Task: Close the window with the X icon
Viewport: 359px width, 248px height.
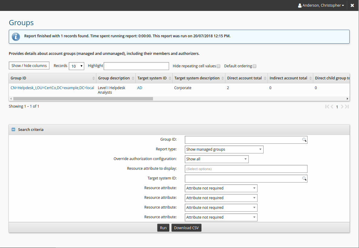Action: [x=352, y=5]
